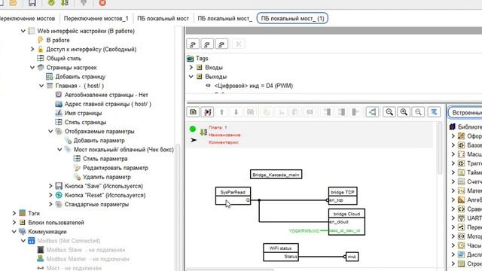Click the blue icon after the magnifiers
482x271 pixels.
pos(434,112)
